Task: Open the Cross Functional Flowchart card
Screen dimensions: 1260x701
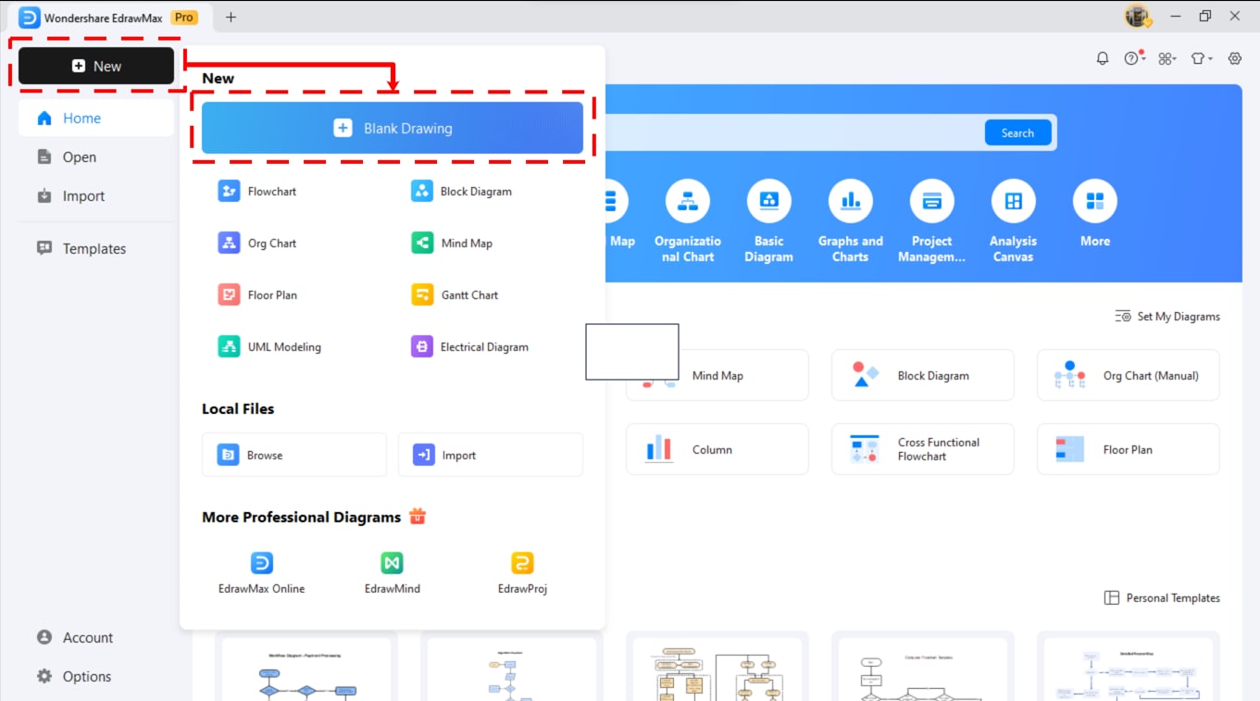Action: (923, 449)
